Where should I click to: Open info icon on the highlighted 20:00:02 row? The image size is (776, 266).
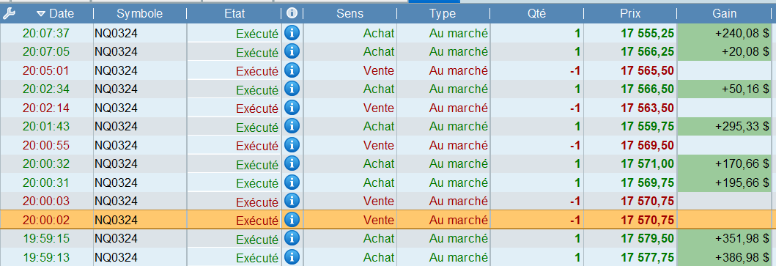292,220
